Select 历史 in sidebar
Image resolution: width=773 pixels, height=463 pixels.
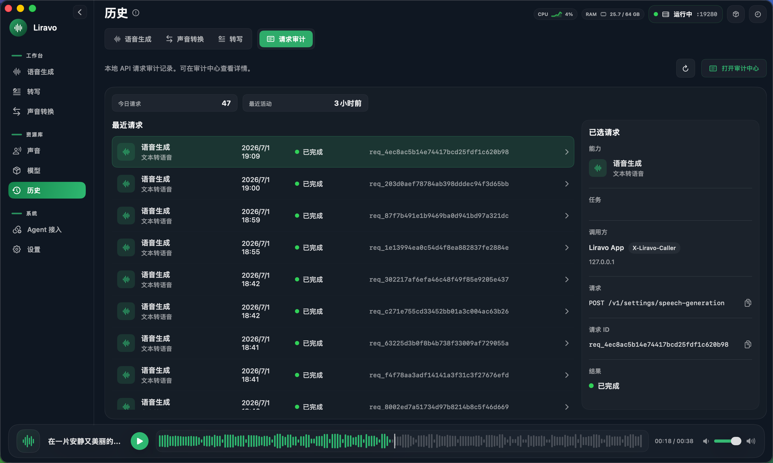(47, 190)
